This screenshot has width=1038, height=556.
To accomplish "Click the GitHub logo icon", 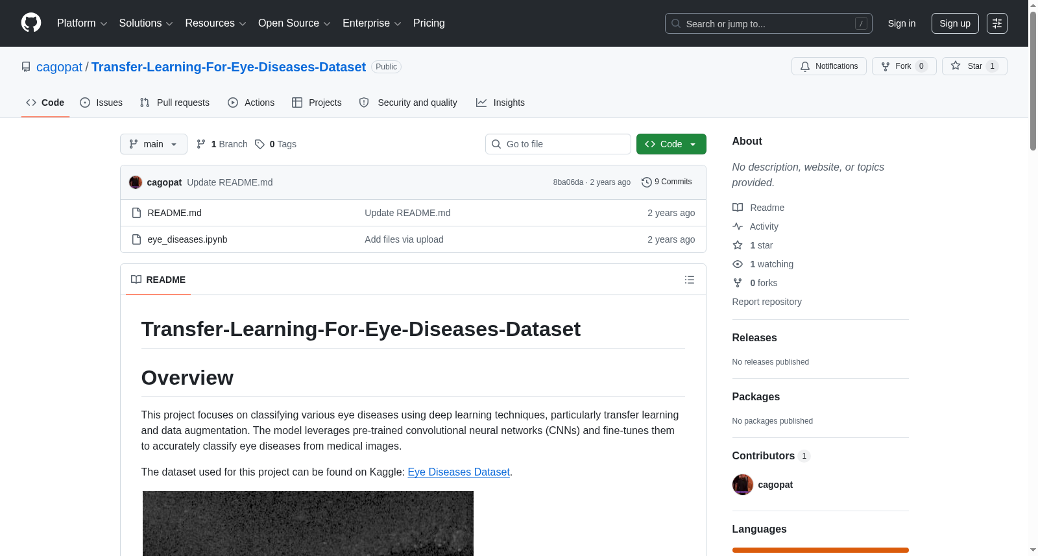I will point(31,23).
